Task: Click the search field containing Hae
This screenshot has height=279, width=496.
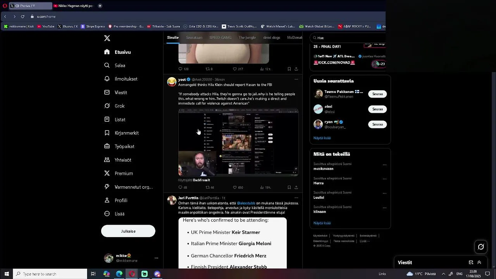Action: (349, 38)
